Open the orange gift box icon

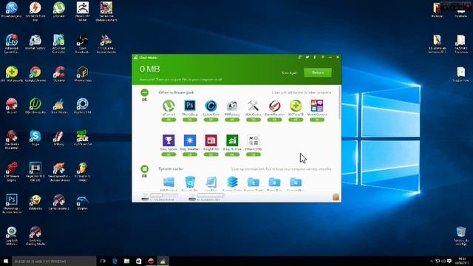coord(336,197)
